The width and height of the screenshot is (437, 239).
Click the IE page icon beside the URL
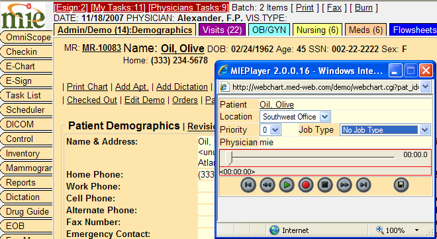(x=224, y=87)
